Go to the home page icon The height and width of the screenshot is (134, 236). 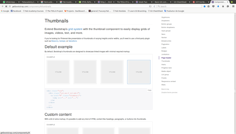pos(223,7)
